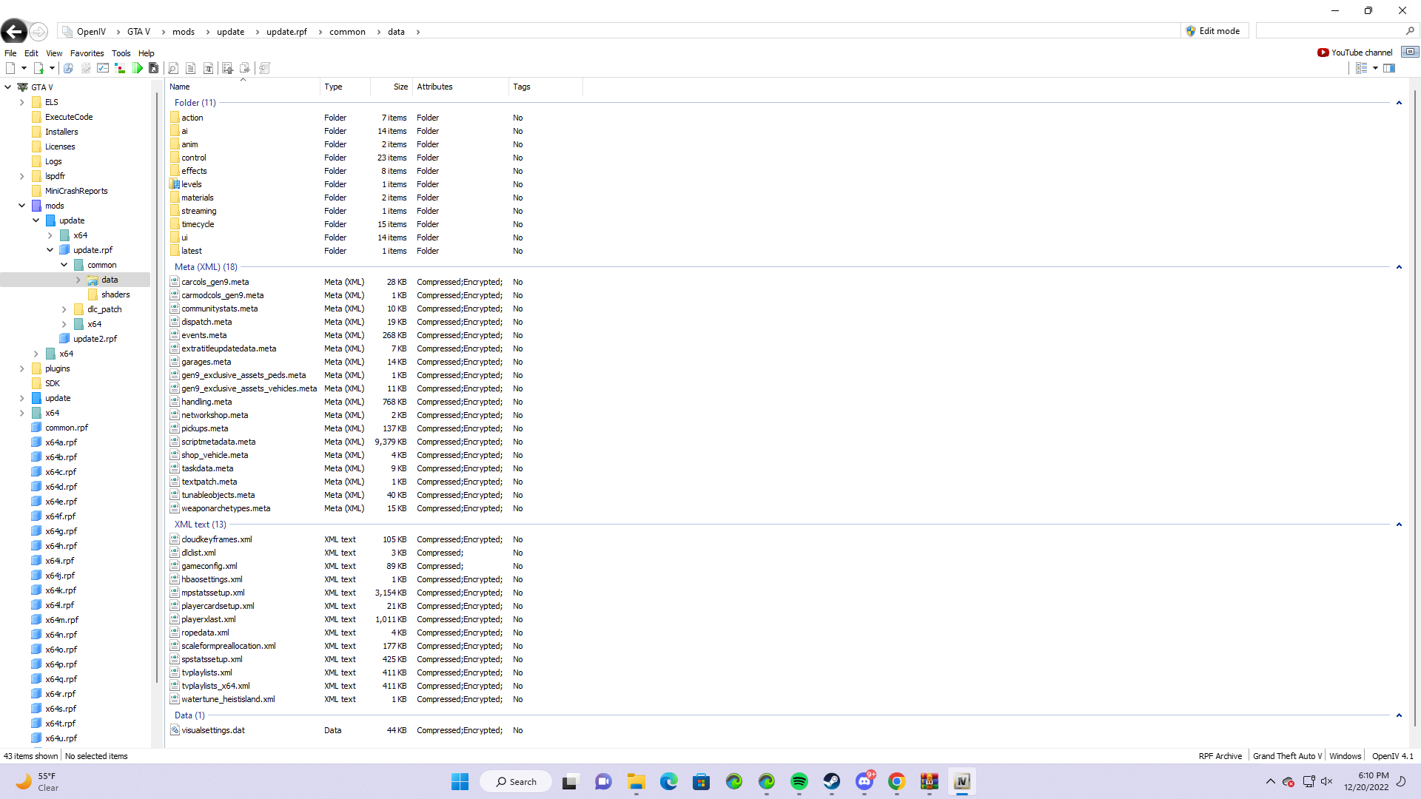
Task: Click the document with T text icon
Action: [209, 68]
